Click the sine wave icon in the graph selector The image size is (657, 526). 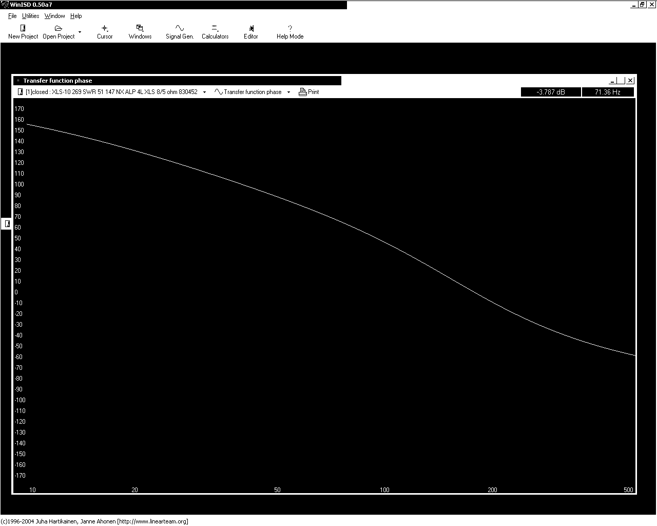tap(218, 92)
